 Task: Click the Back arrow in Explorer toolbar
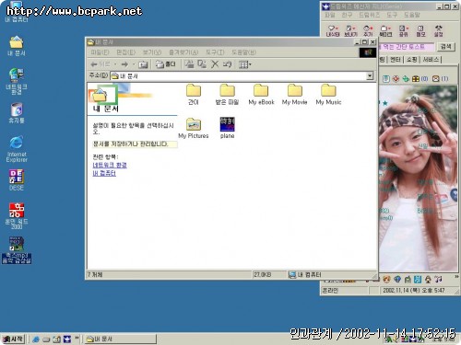click(100, 64)
